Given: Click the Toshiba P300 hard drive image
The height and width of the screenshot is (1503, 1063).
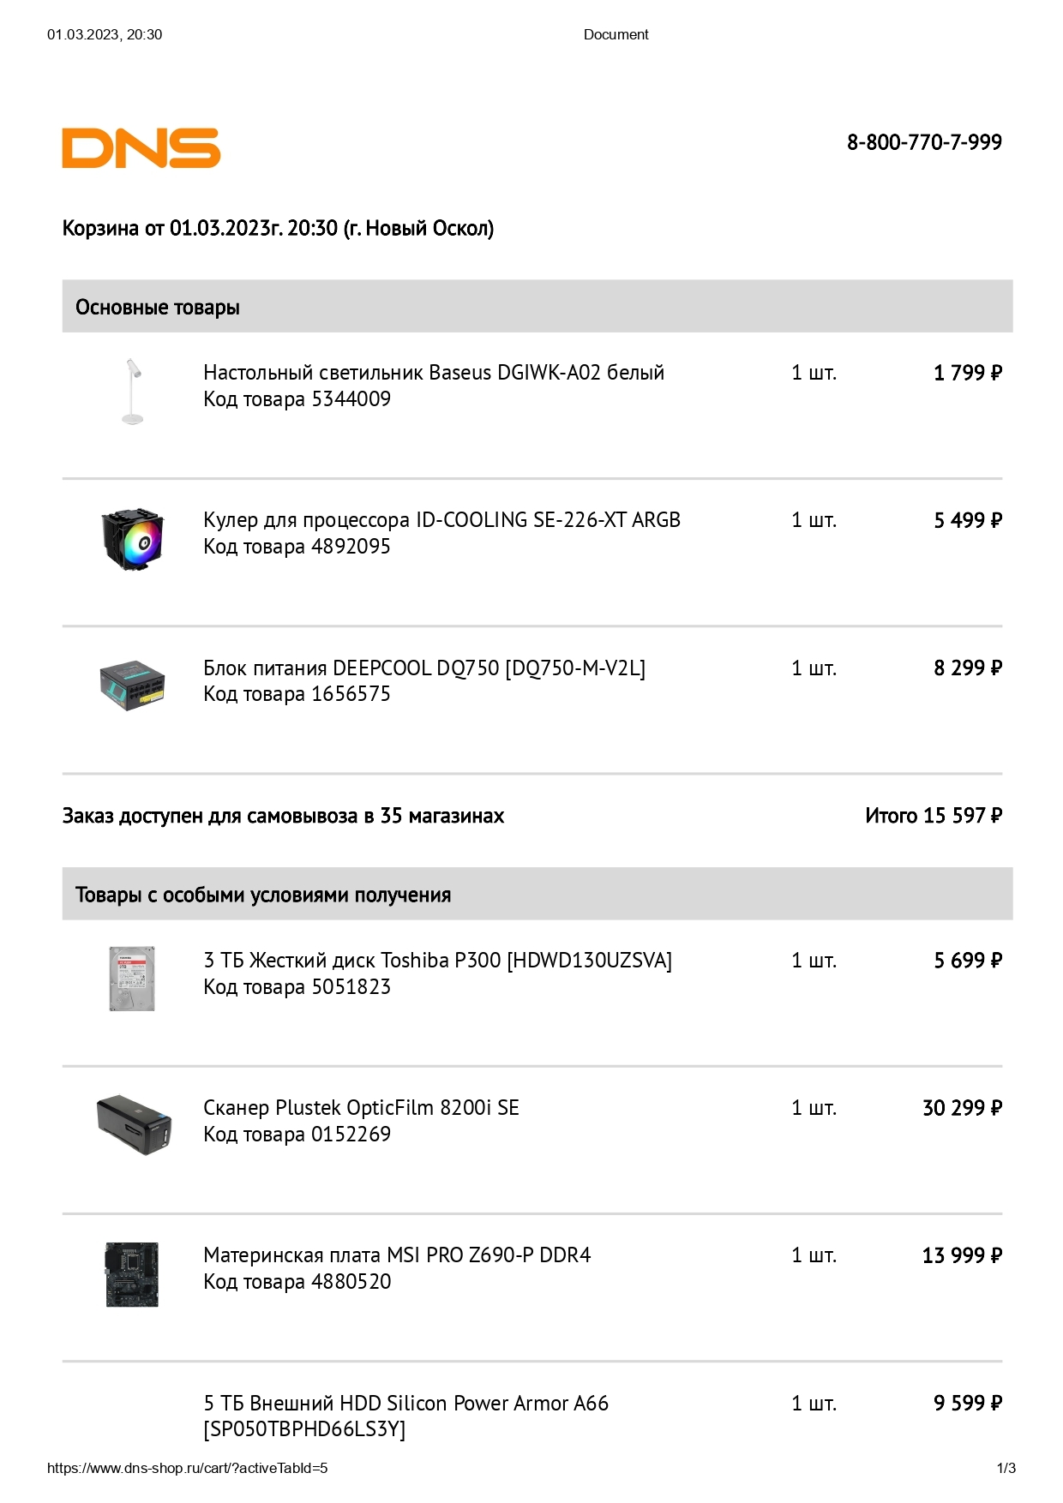Looking at the screenshot, I should pos(132,979).
